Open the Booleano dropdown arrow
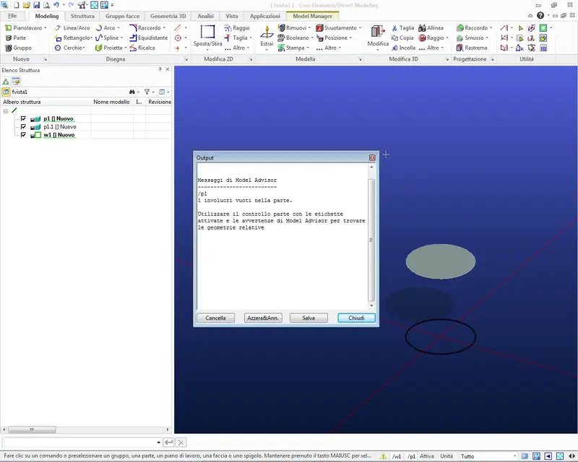This screenshot has width=578, height=462. [x=312, y=38]
